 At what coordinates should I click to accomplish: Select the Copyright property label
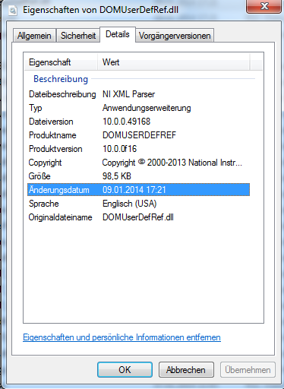pyautogui.click(x=45, y=163)
